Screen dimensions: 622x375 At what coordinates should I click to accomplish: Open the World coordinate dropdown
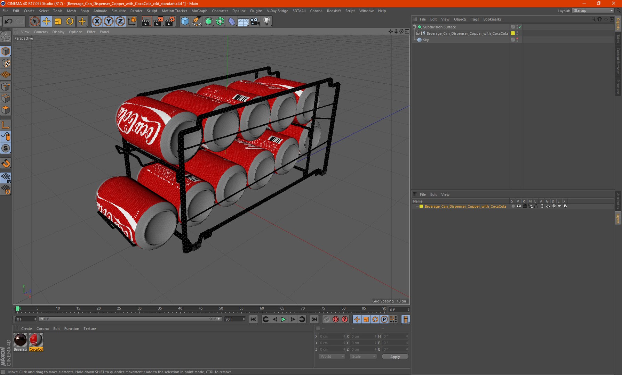coord(332,357)
